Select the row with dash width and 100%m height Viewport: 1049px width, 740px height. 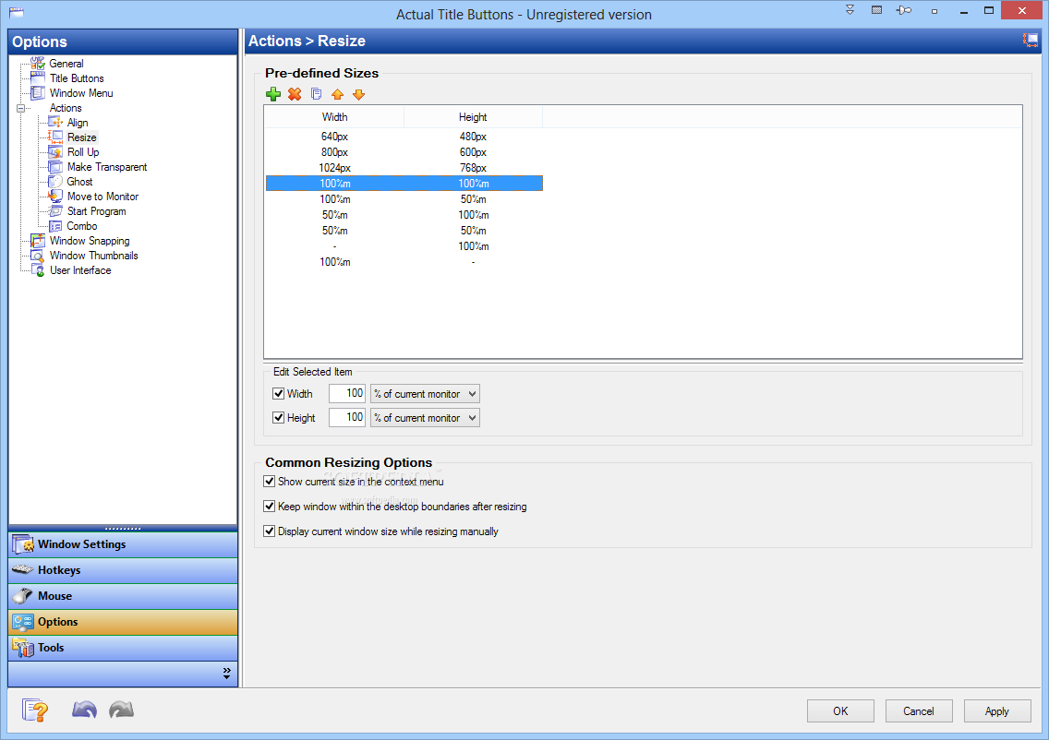click(404, 246)
